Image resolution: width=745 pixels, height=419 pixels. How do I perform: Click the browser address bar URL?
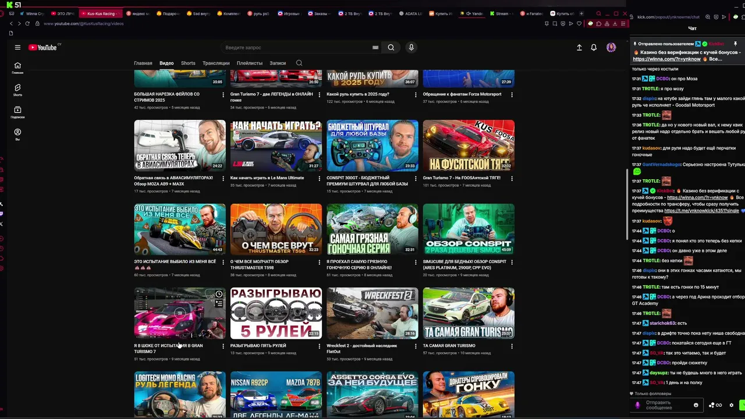tap(83, 23)
